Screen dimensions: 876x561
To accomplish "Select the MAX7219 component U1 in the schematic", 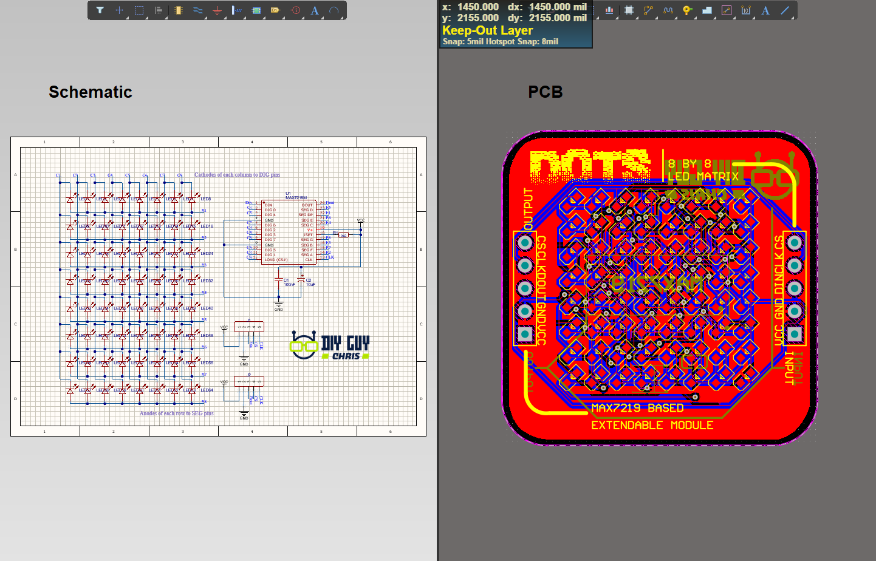I will click(x=289, y=231).
